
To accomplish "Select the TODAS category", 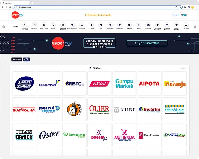I will (x=15, y=27).
